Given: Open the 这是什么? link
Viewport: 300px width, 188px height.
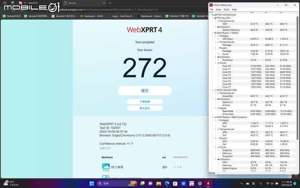Looking at the screenshot, I should 105,148.
